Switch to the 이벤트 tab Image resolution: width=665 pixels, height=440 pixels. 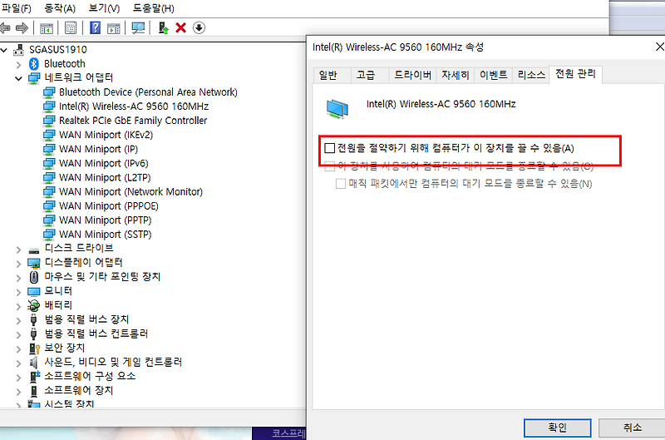pyautogui.click(x=493, y=75)
